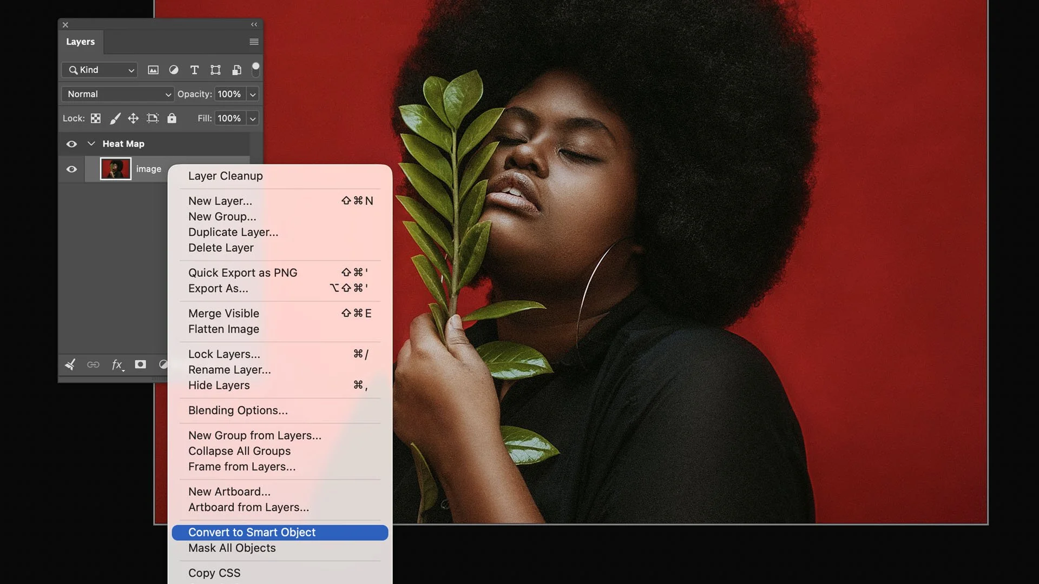This screenshot has height=584, width=1039.
Task: Lock image pixels brush icon
Action: 115,118
